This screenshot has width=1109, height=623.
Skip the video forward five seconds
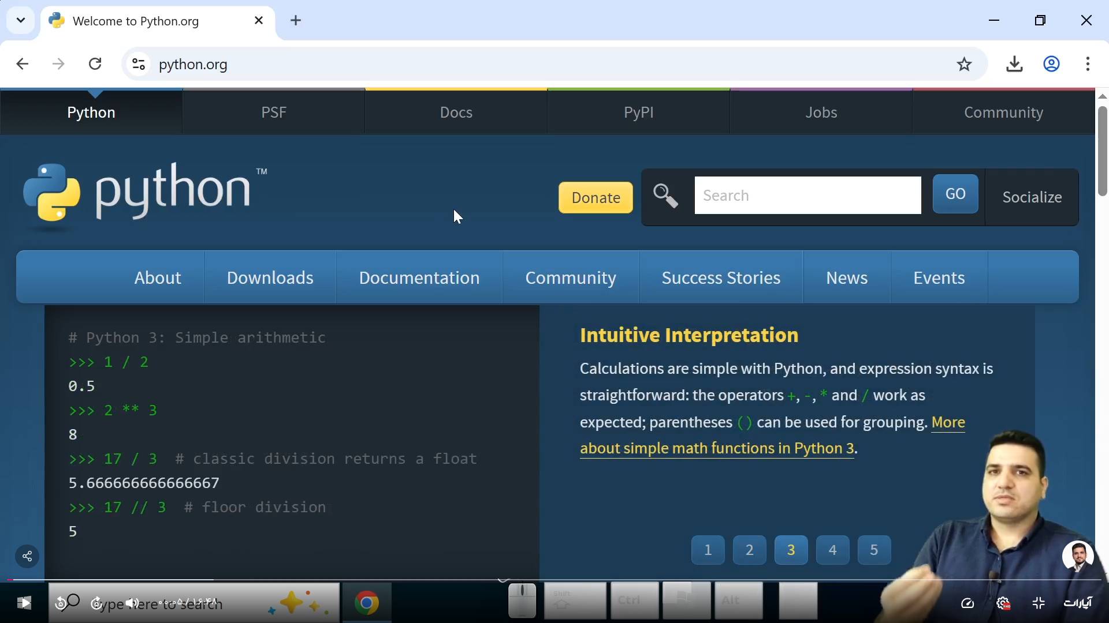coord(96,603)
